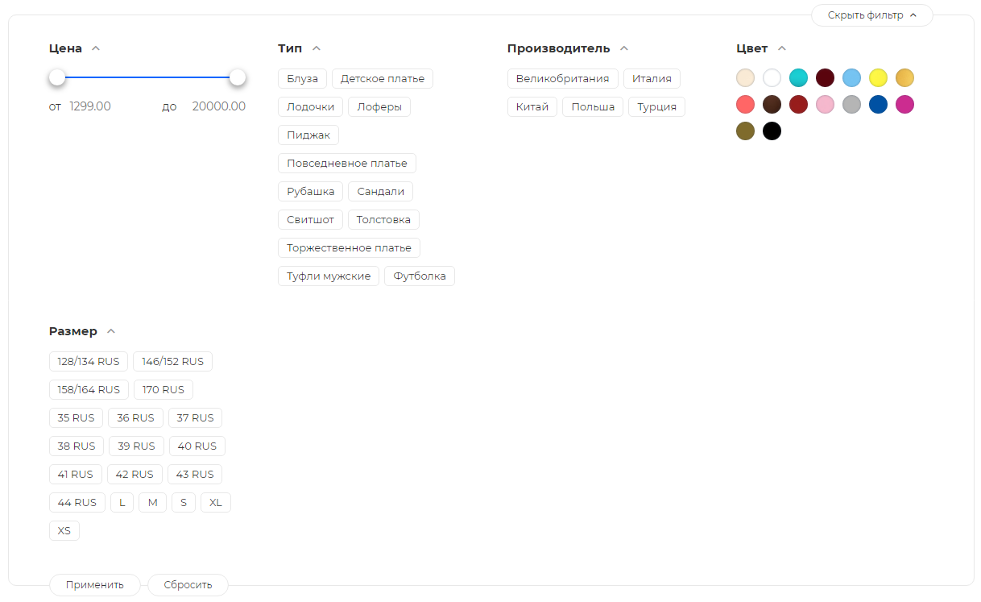Pick the black color swatch
Screen dimensions: 981x602
[x=772, y=131]
